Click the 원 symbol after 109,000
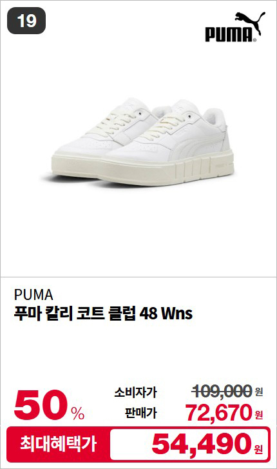 [x=259, y=392]
